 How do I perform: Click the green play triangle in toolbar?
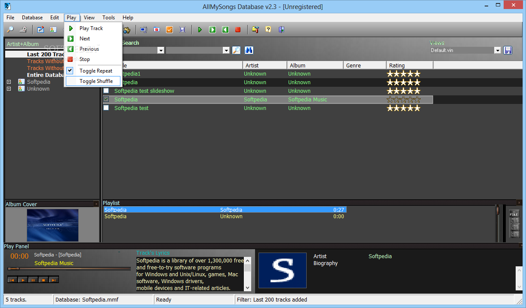click(x=200, y=30)
